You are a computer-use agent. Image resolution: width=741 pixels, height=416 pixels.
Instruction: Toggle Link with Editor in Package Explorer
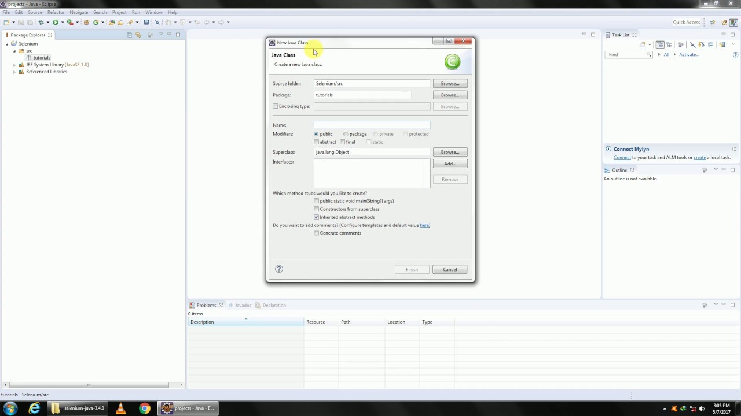tap(138, 35)
